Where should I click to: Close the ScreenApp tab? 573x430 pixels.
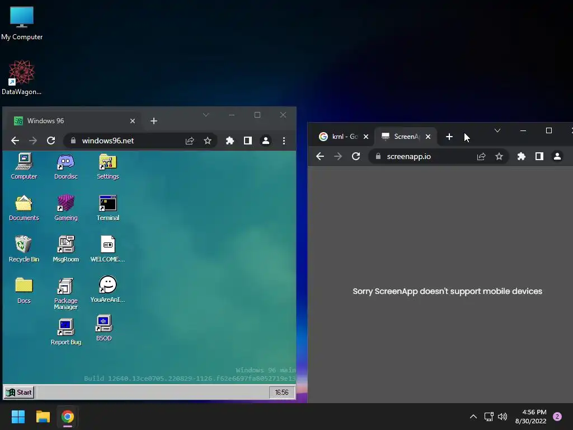(428, 137)
